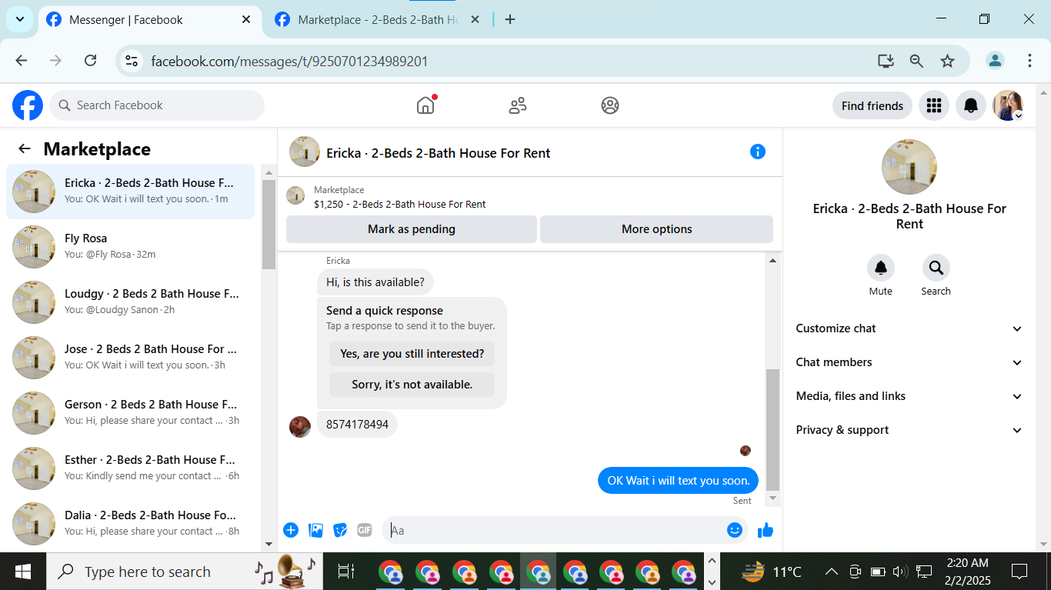Expand Privacy & support section
This screenshot has width=1051, height=590.
point(909,430)
